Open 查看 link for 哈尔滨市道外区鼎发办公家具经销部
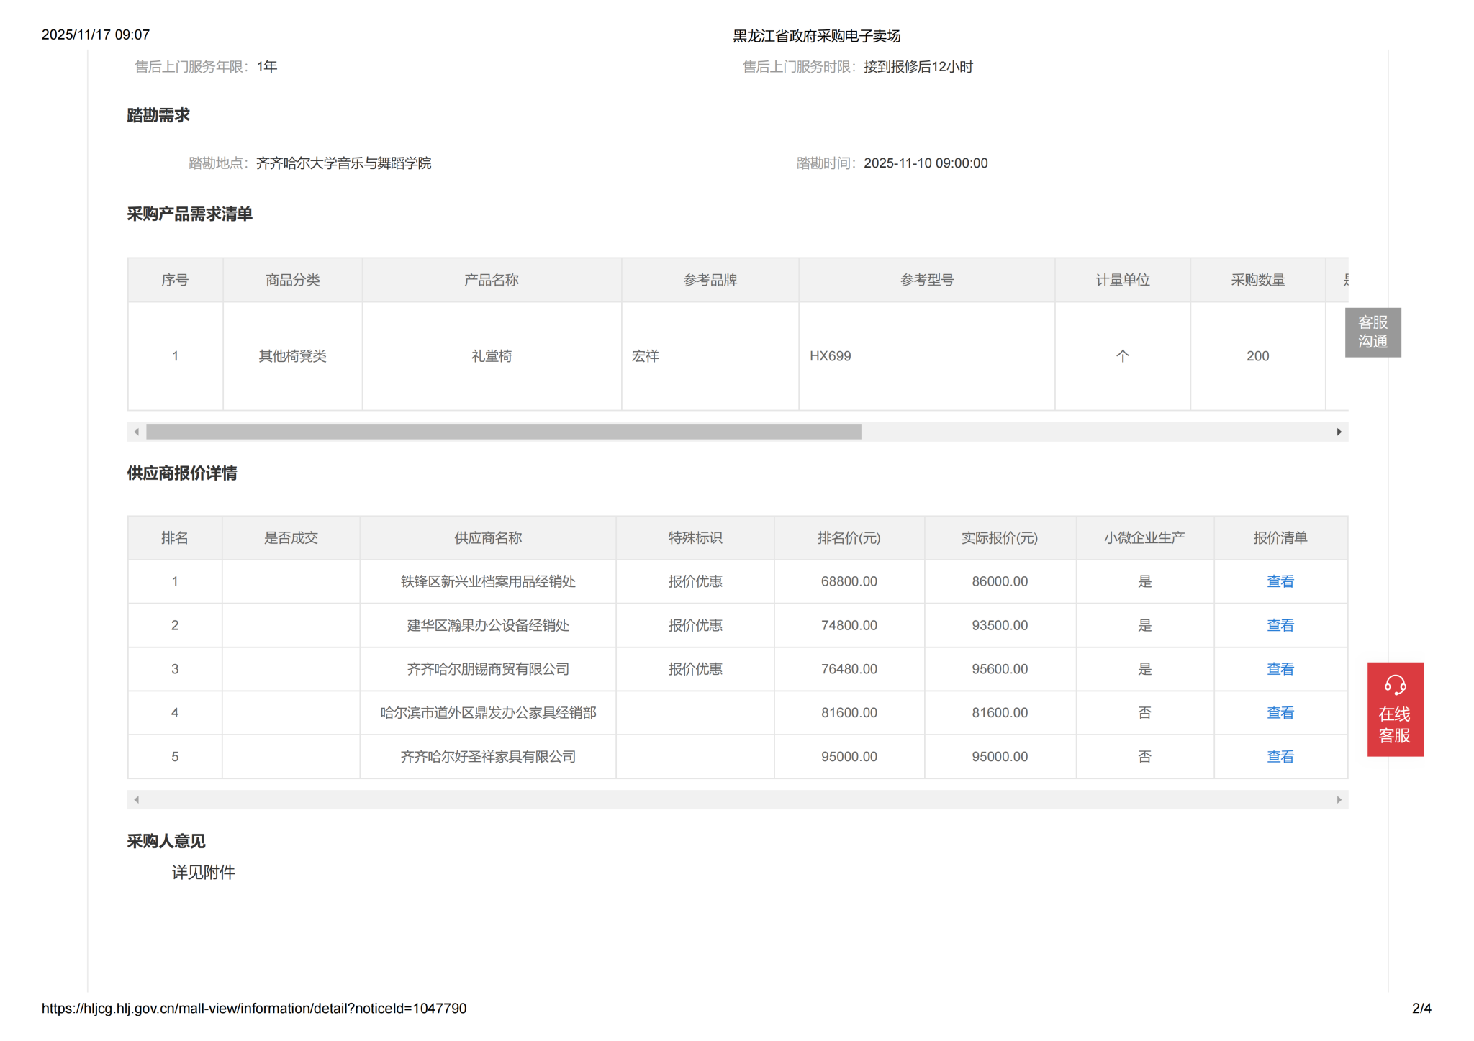 tap(1279, 712)
